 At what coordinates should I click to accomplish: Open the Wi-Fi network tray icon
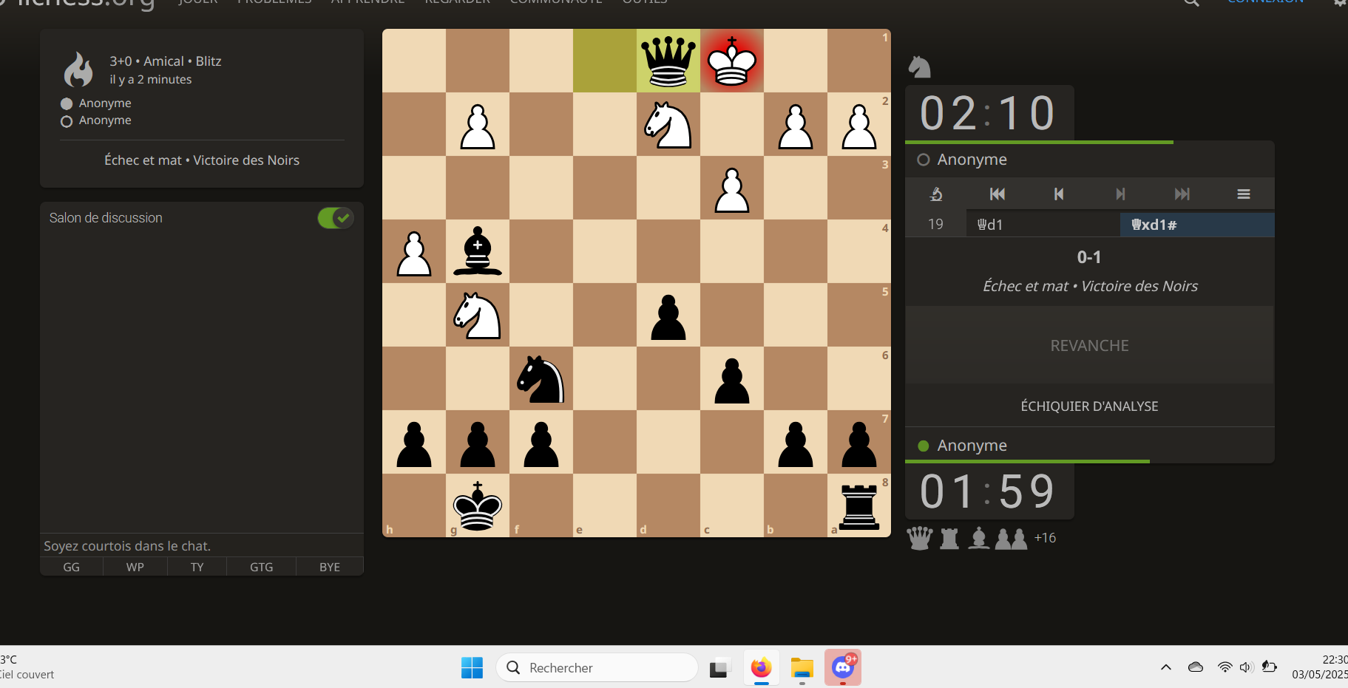[1225, 667]
